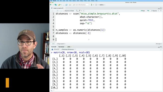Image resolution: width=163 pixels, height=92 pixels.
Task: Click the scan filename string on line 1
Action: [99, 14]
